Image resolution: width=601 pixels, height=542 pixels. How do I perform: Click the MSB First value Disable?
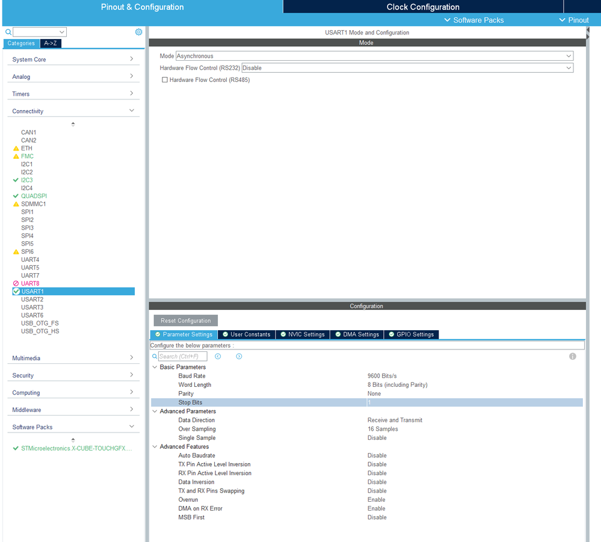tap(377, 517)
